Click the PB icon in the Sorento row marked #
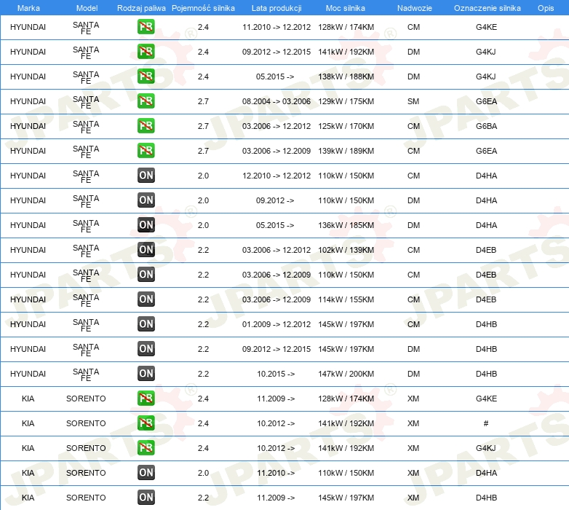Viewport: 569px width, 510px height. pos(146,423)
